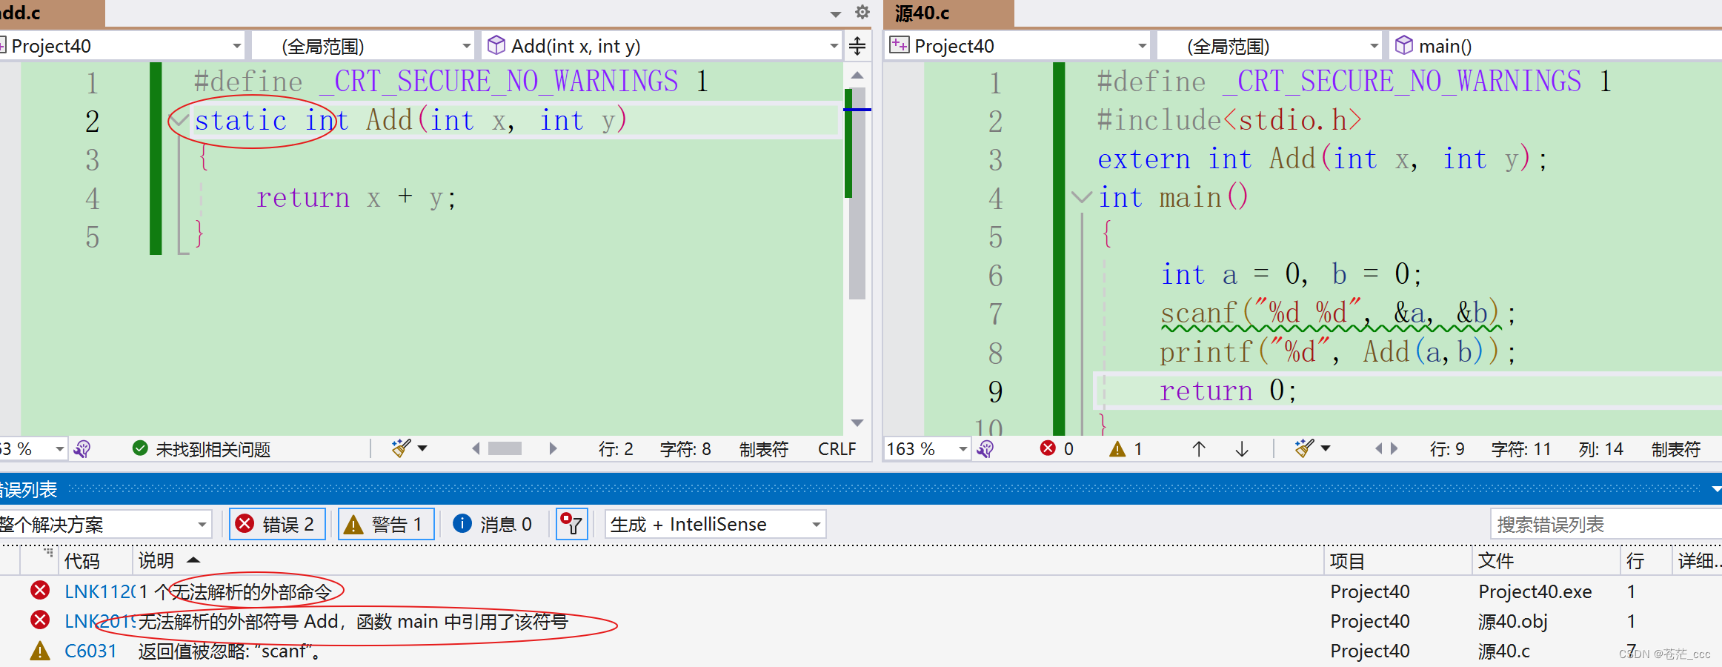Viewport: 1722px width, 667px height.
Task: Toggle the 警告 1 warnings filter
Action: coord(386,525)
